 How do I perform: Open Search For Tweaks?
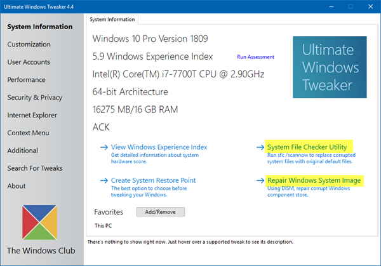(35, 168)
